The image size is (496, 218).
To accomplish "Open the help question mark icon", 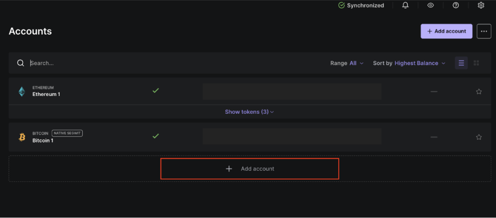I will [456, 5].
